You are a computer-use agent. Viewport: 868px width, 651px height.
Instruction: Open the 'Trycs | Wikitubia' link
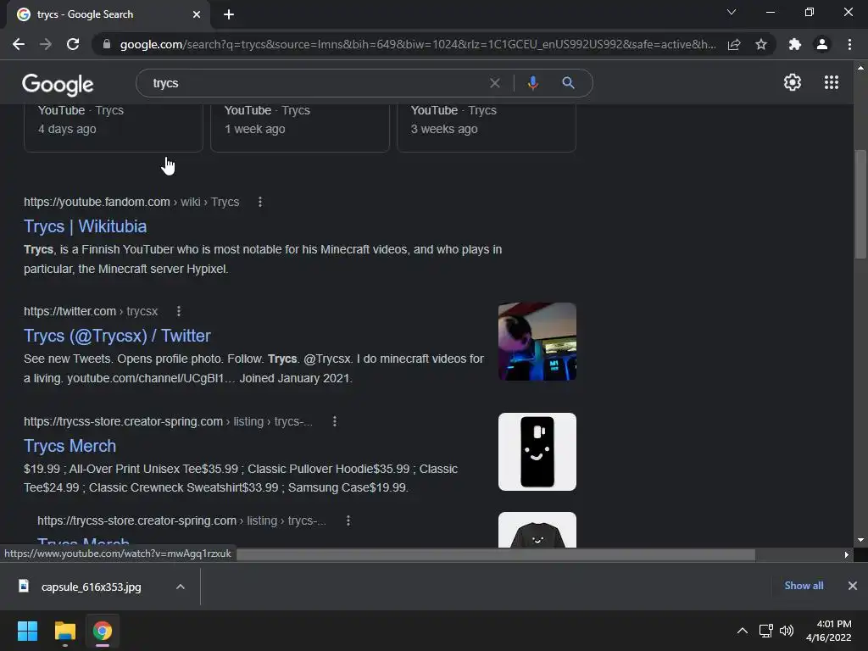tap(86, 226)
